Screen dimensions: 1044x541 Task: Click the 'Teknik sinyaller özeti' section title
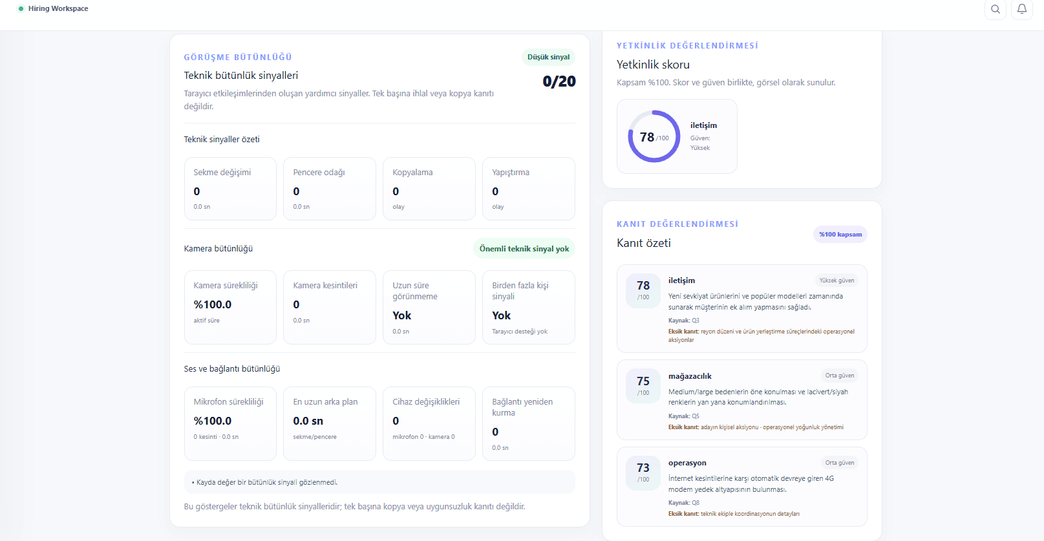click(222, 140)
